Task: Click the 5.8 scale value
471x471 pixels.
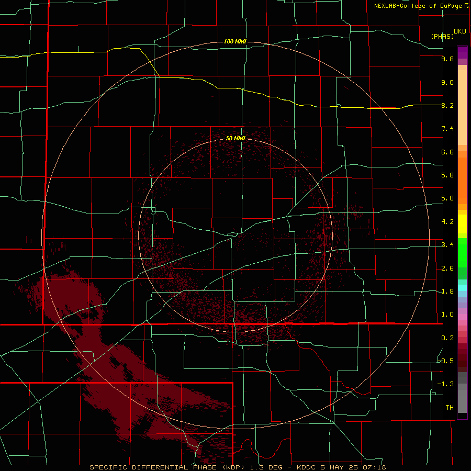Action: 447,175
